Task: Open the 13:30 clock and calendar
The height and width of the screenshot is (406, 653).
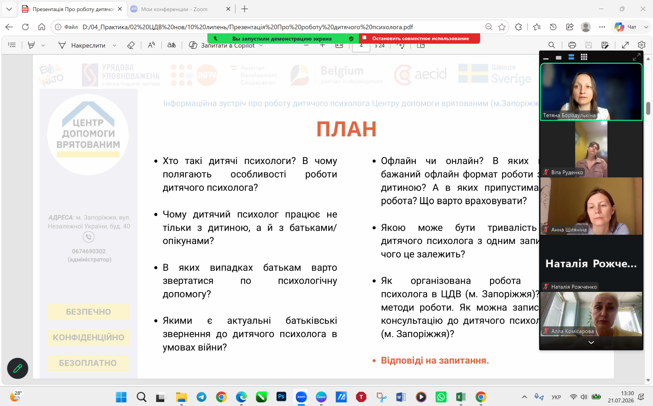Action: coord(621,397)
